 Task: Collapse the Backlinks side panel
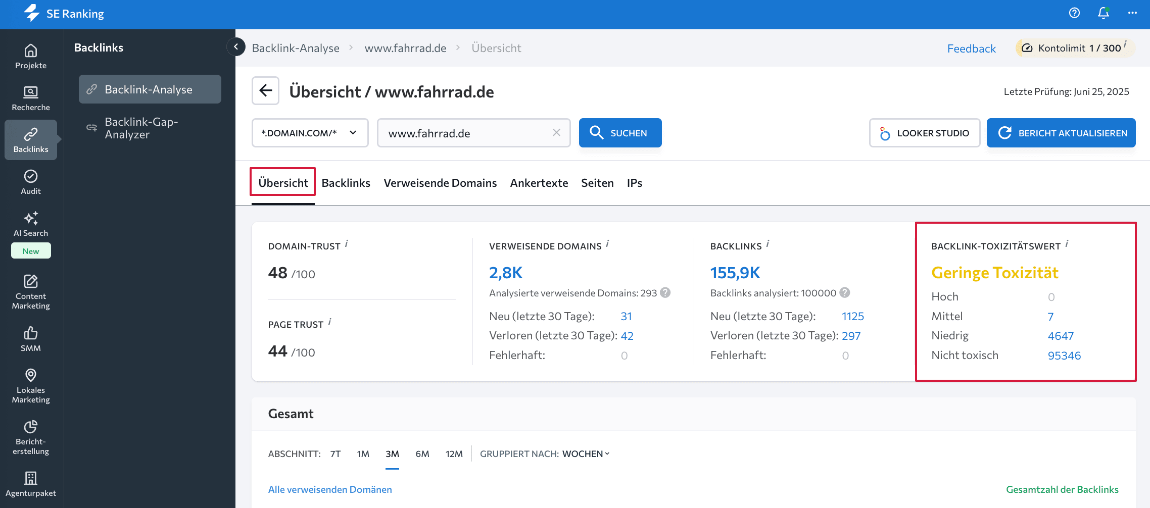tap(236, 47)
